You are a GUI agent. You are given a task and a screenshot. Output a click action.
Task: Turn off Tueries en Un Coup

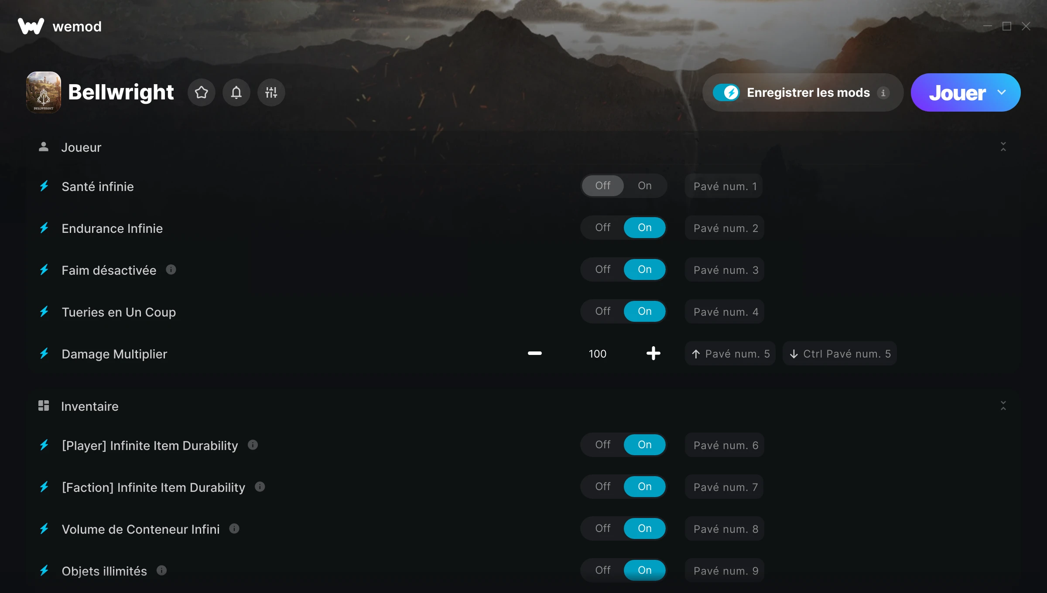pyautogui.click(x=602, y=311)
